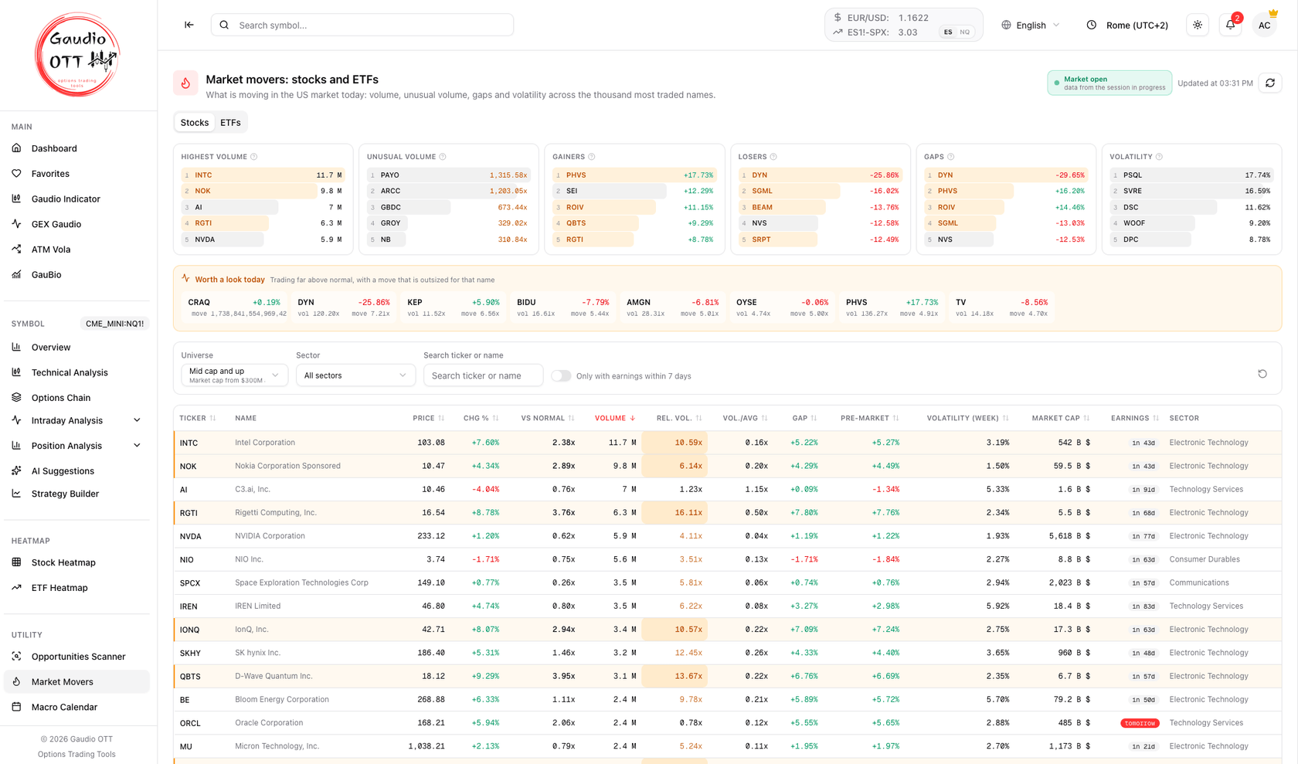Open Rome (UTC+2) timezone selector
Image resolution: width=1298 pixels, height=764 pixels.
pyautogui.click(x=1127, y=25)
